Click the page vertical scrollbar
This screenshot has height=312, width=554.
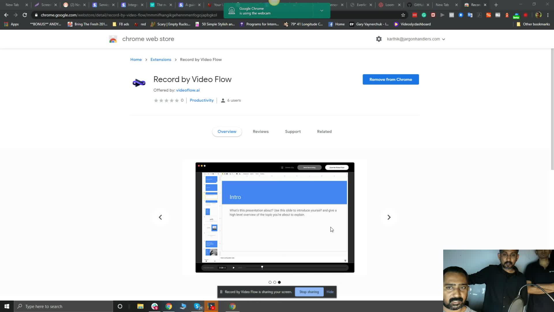point(552,109)
